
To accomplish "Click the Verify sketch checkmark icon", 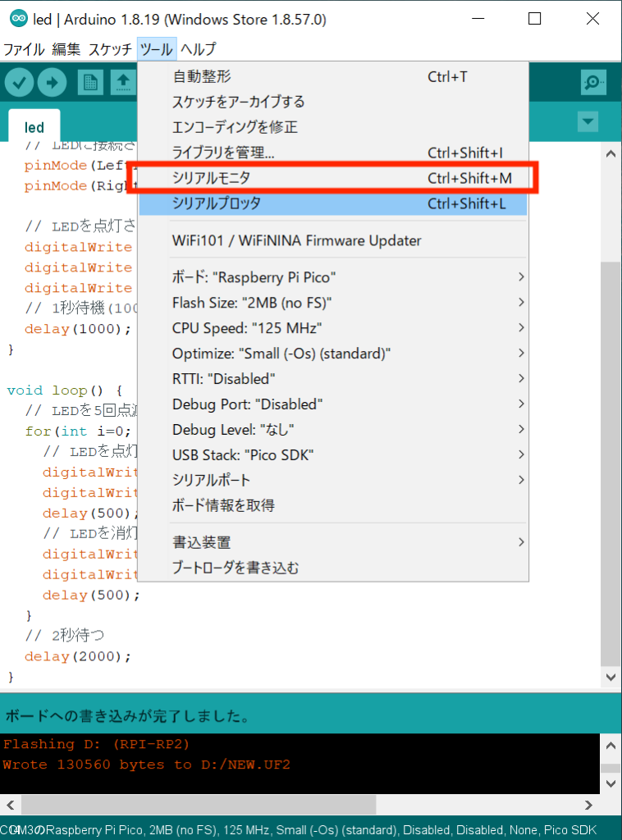I will 20,83.
